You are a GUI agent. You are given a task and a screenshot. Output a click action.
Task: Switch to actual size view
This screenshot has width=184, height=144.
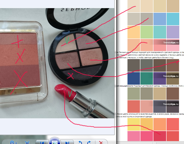point(27,143)
